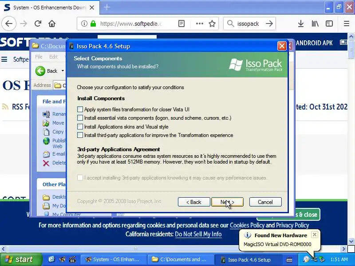The width and height of the screenshot is (355, 266).
Task: Click keyboard icon in taskbar
Action: 289,260
